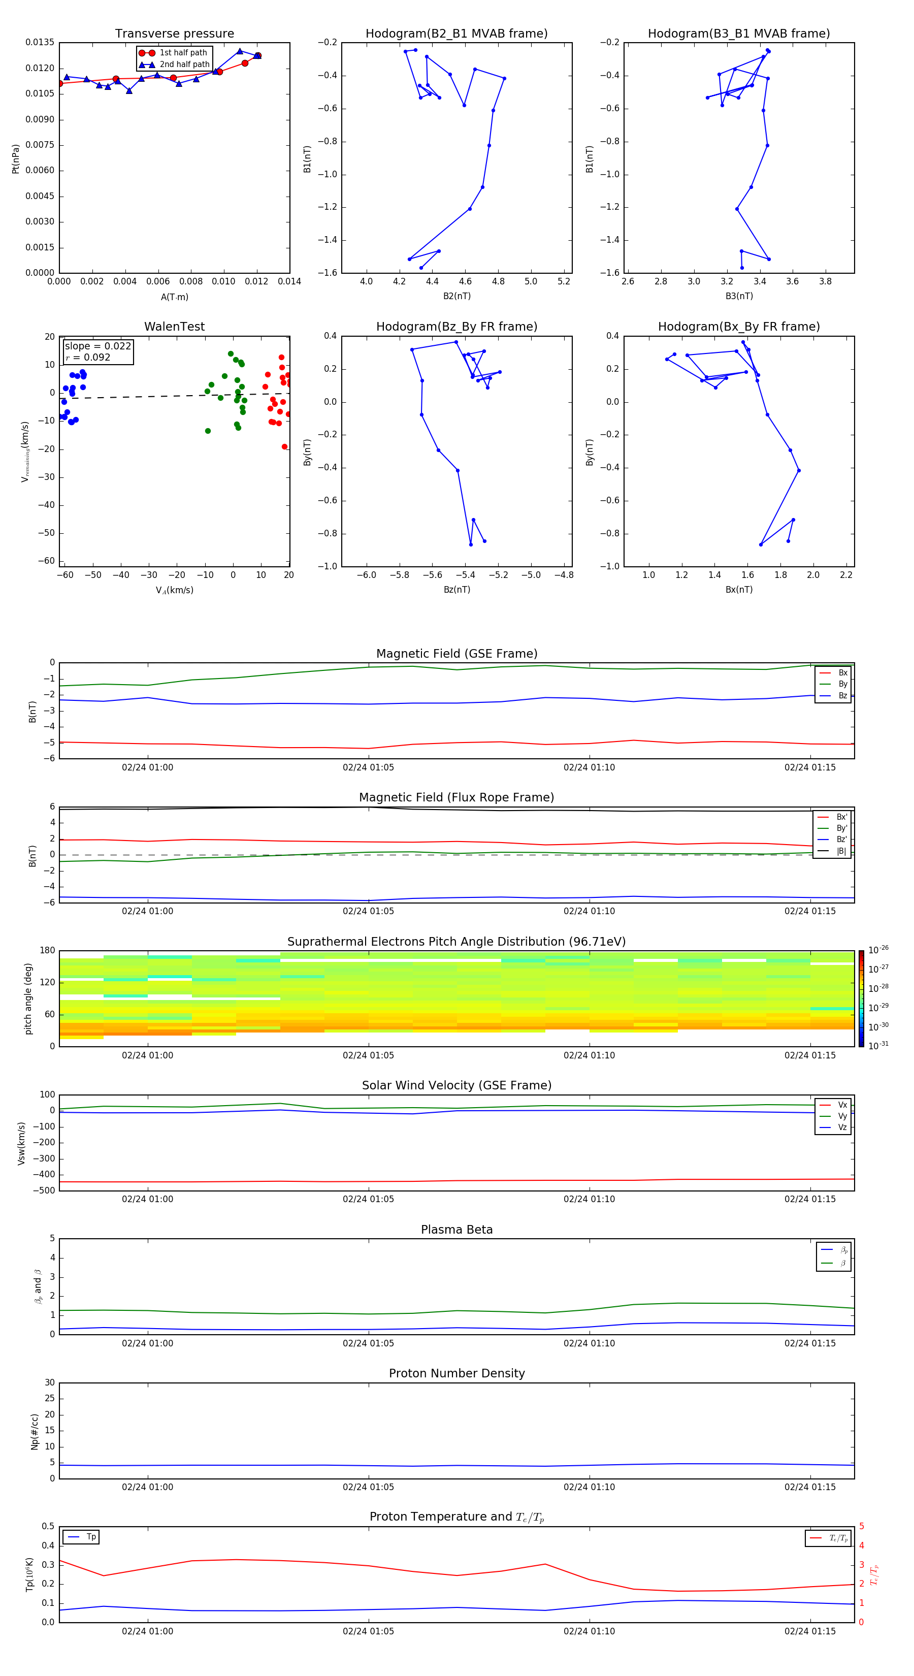This screenshot has height=1676, width=914.
Task: Click the 'Hodogram(Bz_By FR frame)' title
Action: (x=456, y=327)
